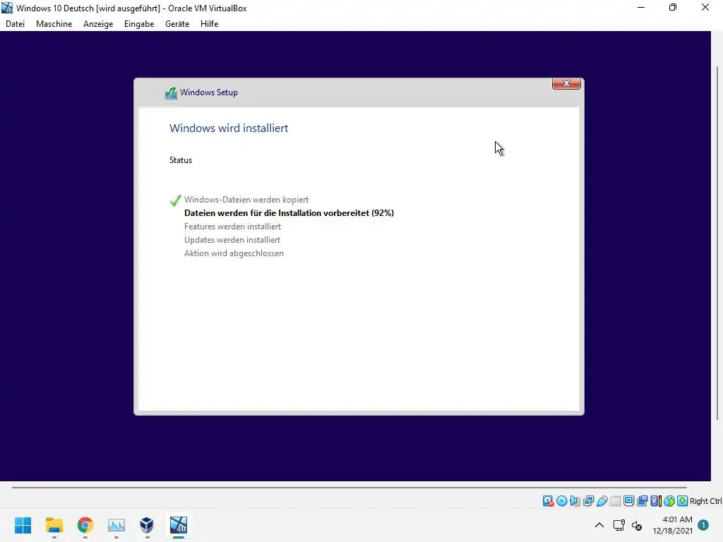This screenshot has height=542, width=723.
Task: Click the Windows Setup title icon
Action: pyautogui.click(x=171, y=93)
